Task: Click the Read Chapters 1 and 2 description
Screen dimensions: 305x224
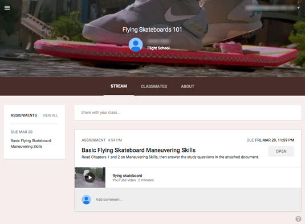Action: coord(170,157)
